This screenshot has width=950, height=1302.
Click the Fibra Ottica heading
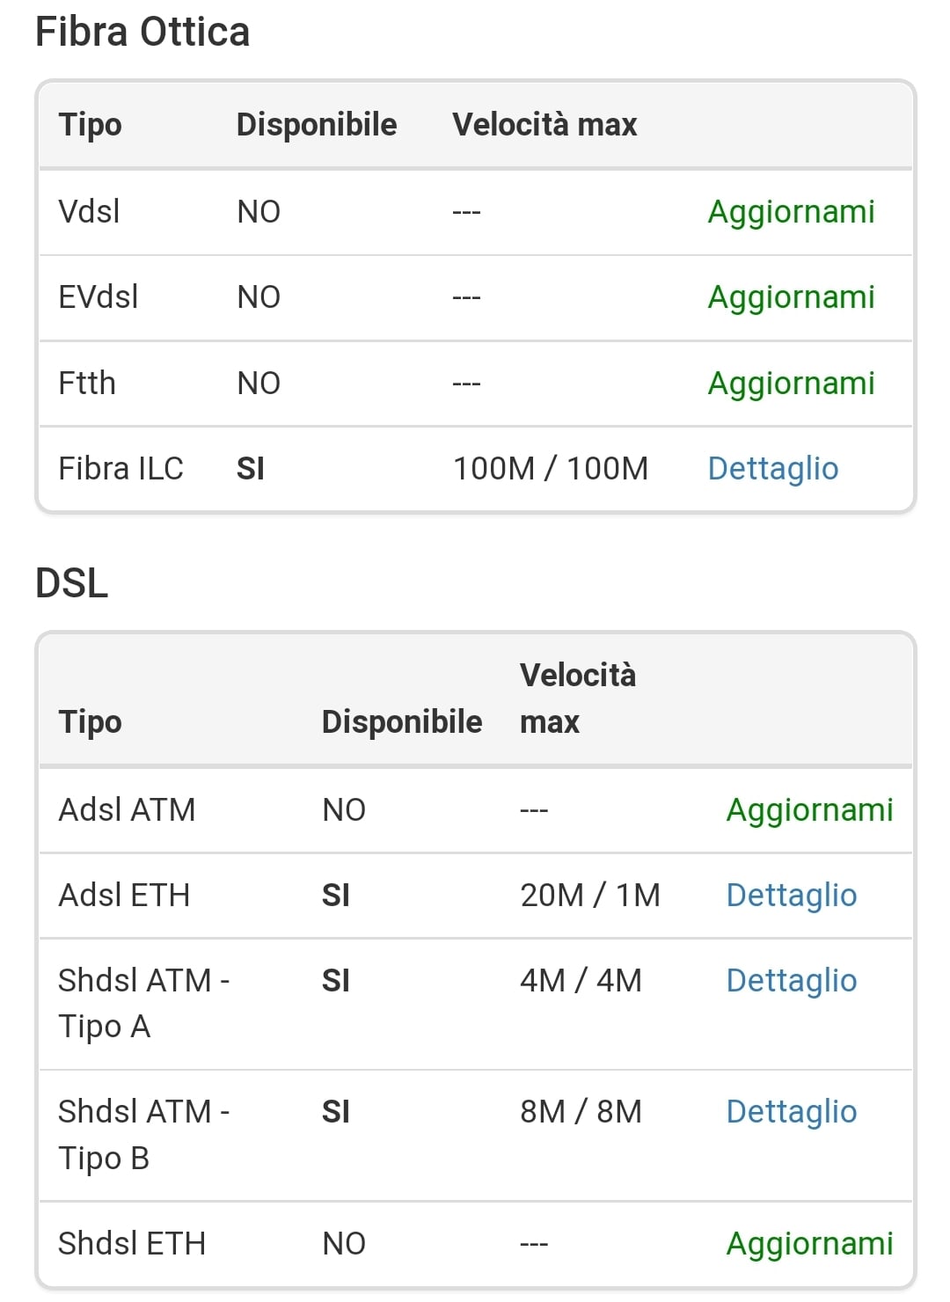point(142,33)
